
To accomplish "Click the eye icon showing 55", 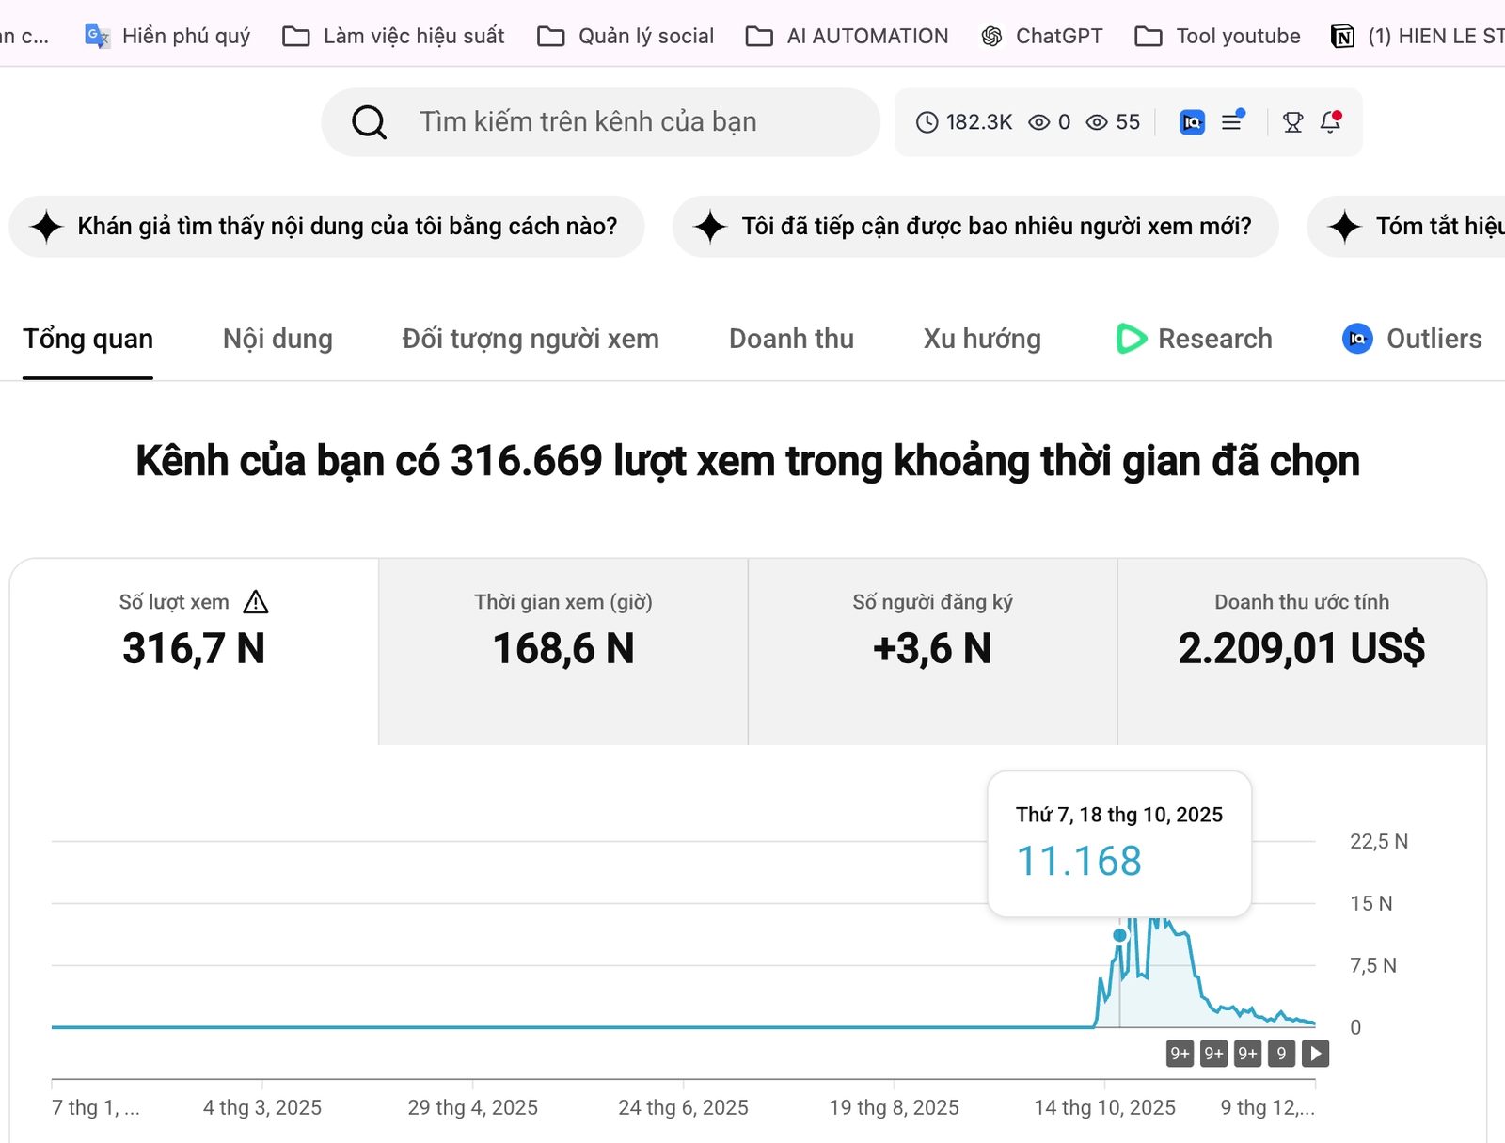I will (1113, 122).
